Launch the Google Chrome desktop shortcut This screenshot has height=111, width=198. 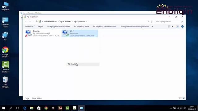coord(5,52)
